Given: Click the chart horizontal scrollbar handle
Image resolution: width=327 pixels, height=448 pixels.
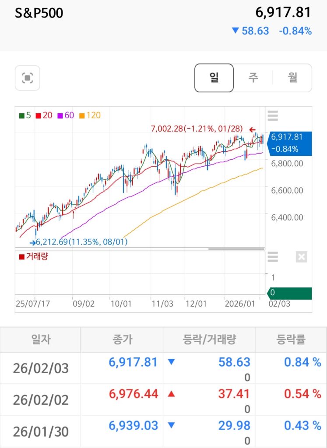Looking at the screenshot, I should point(236,249).
